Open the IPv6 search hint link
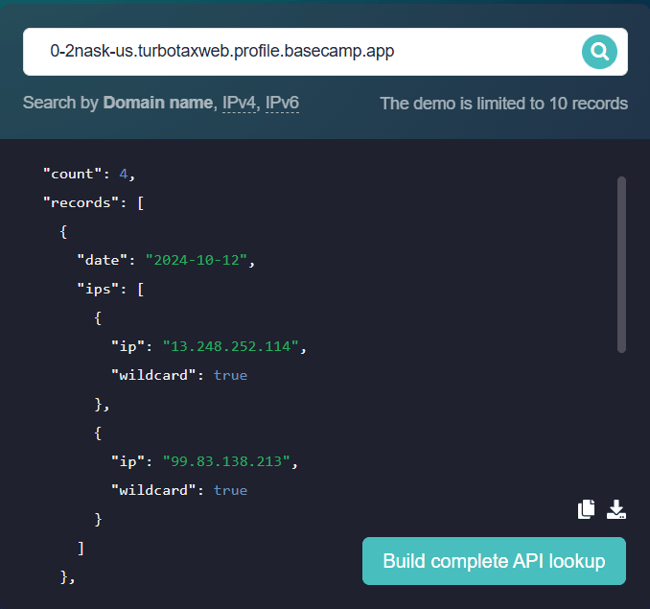This screenshot has width=650, height=609. pyautogui.click(x=282, y=103)
